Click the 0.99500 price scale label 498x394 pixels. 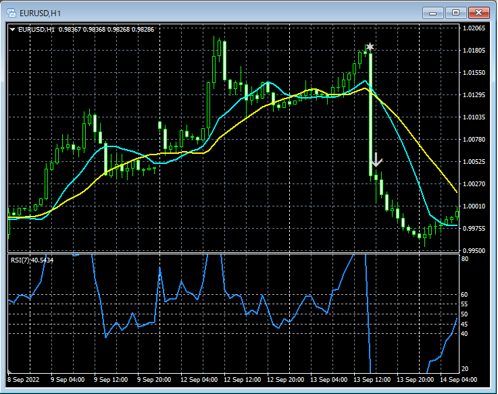(474, 250)
